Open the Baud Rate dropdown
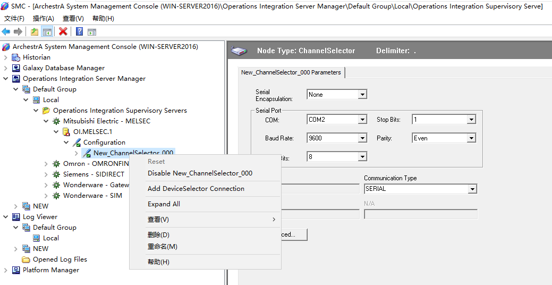This screenshot has height=285, width=552. point(362,138)
